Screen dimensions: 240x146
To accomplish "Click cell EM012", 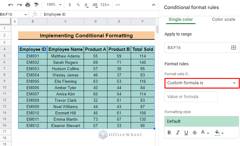I will 33,126.
